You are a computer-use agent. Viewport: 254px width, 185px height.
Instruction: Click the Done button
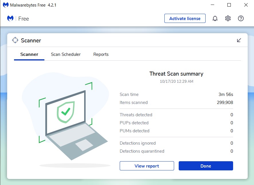coord(206,166)
